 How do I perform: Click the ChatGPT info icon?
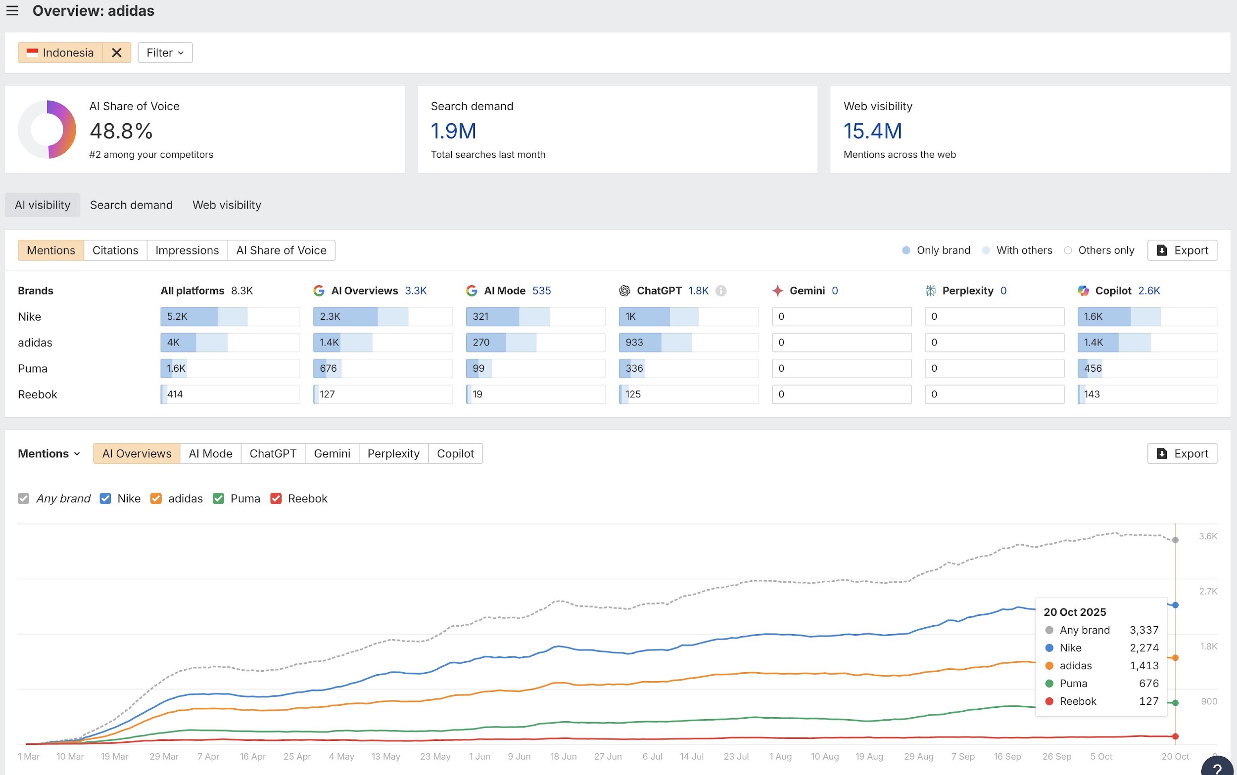tap(721, 291)
